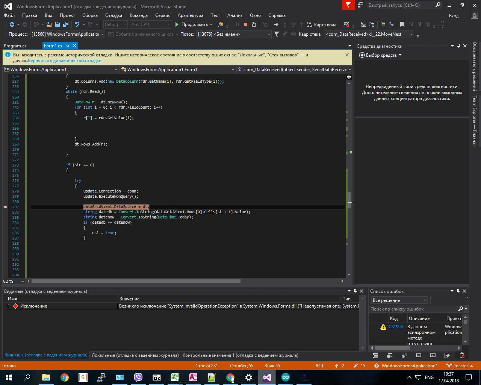The height and width of the screenshot is (385, 481).
Task: Click the Save All icon
Action: point(66,24)
